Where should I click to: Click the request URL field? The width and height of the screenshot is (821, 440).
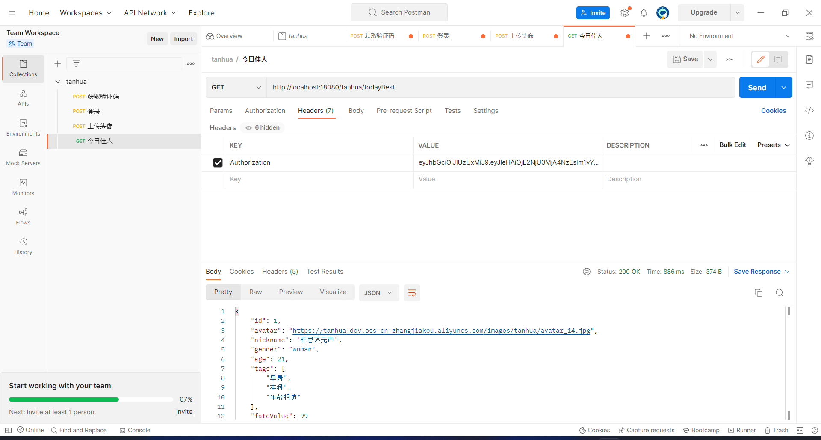tap(501, 87)
